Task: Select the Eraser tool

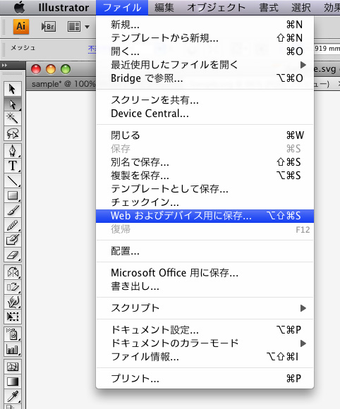Action: click(12, 255)
